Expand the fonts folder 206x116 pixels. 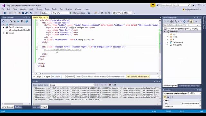click(167, 37)
